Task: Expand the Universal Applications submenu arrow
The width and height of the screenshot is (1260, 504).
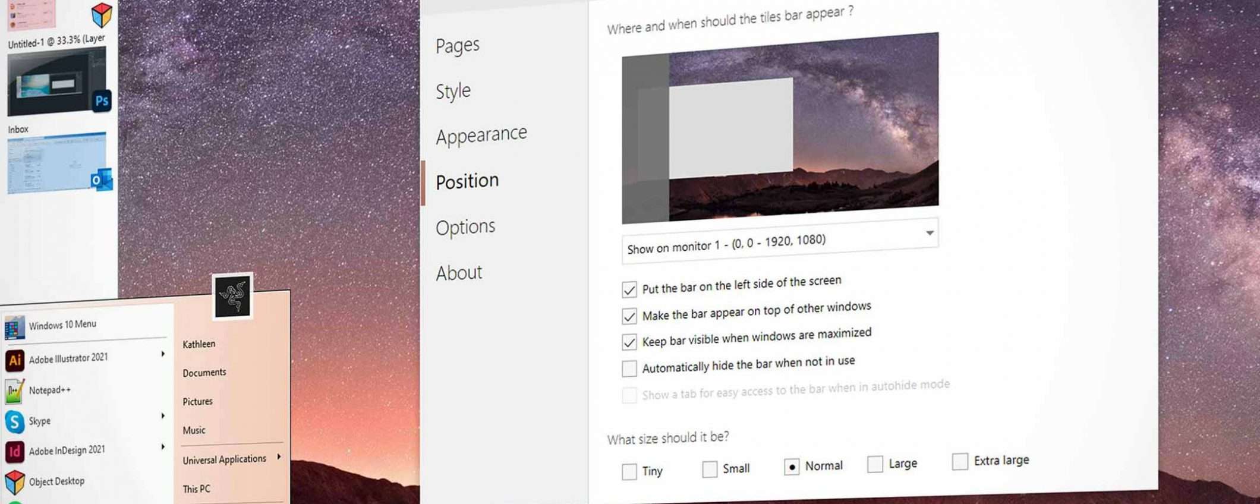Action: pos(279,456)
